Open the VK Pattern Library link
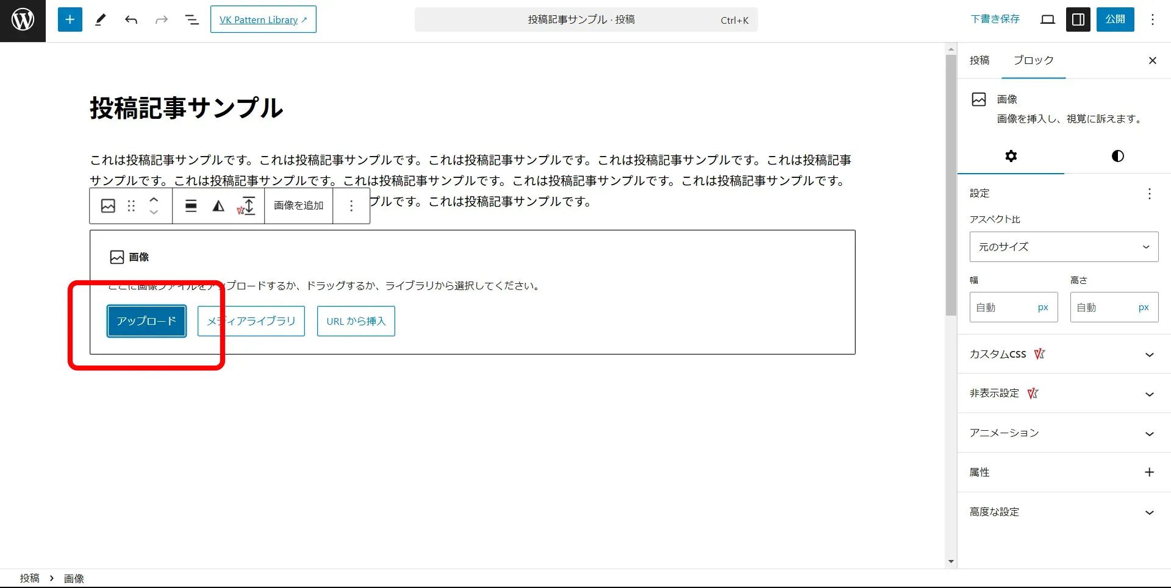Viewport: 1171px width, 588px height. (263, 19)
